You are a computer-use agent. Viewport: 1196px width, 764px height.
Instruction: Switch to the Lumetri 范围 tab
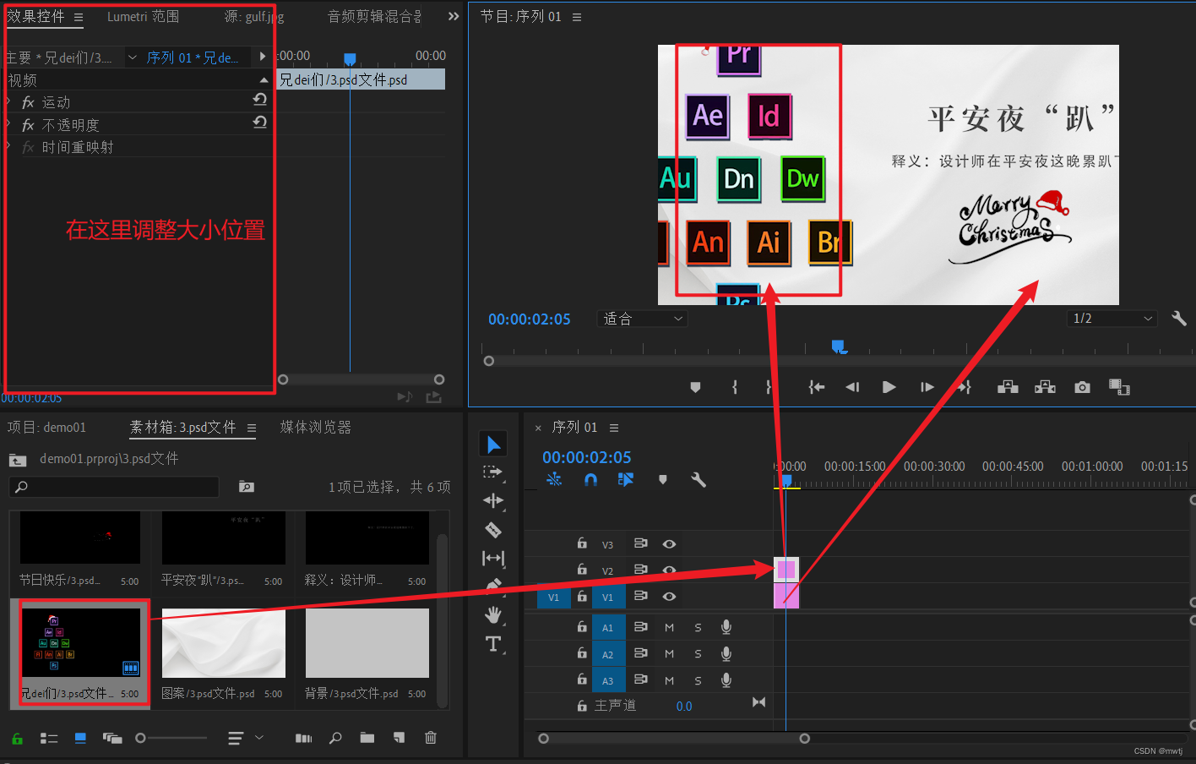(143, 16)
